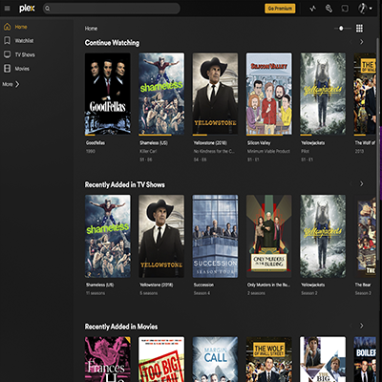
Task: Open Silicon Valley poster
Action: click(x=269, y=94)
